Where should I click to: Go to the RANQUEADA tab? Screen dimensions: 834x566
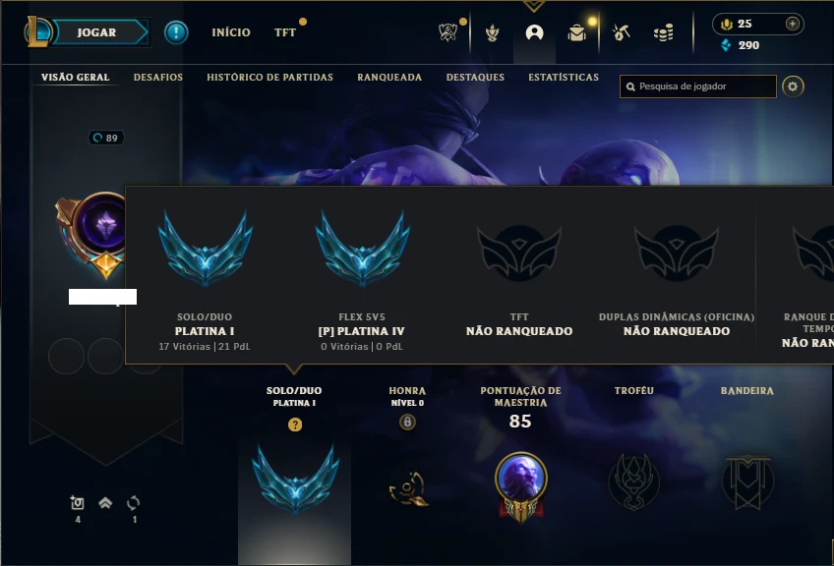(x=389, y=78)
